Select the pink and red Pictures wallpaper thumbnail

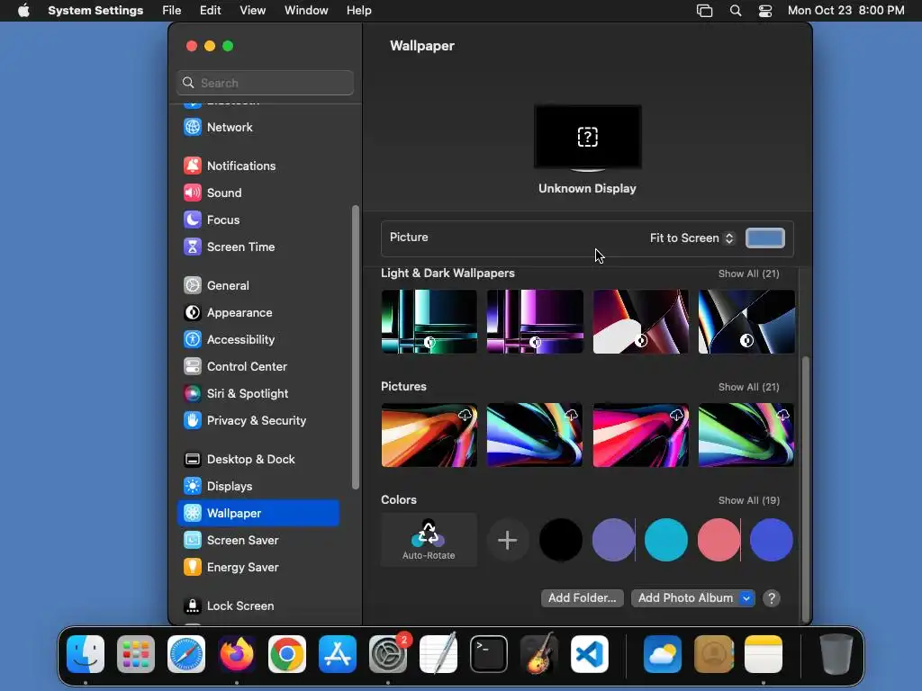pyautogui.click(x=641, y=435)
